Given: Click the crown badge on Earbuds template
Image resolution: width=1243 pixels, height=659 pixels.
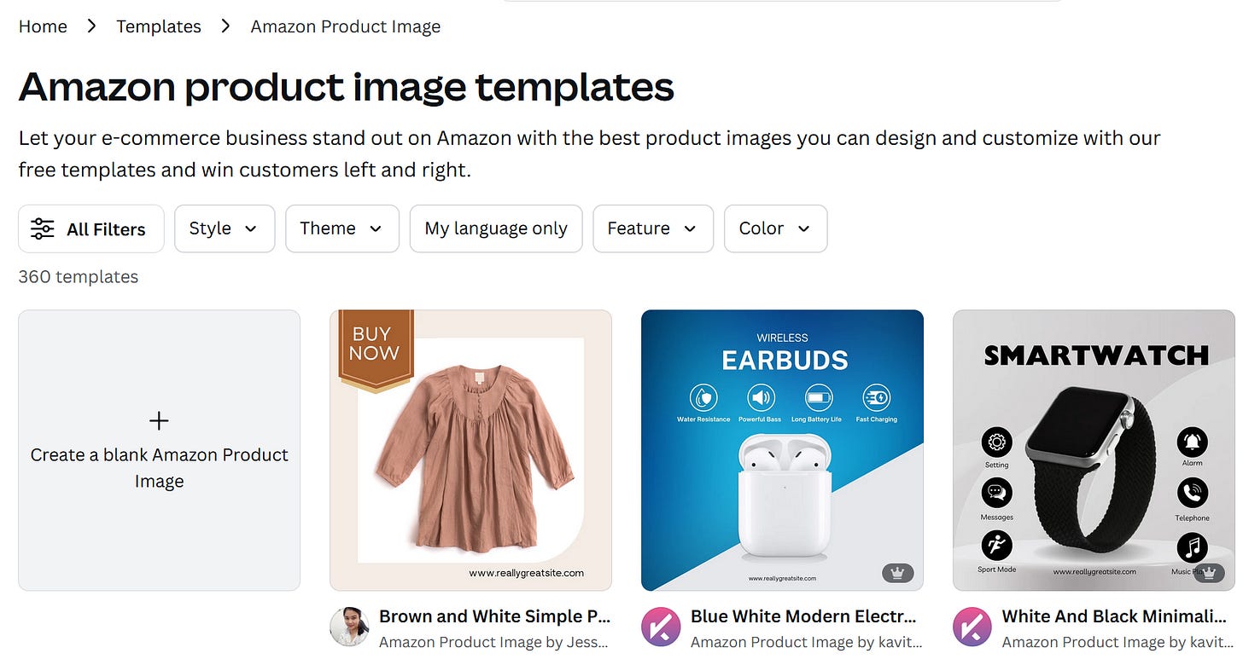Looking at the screenshot, I should point(897,573).
